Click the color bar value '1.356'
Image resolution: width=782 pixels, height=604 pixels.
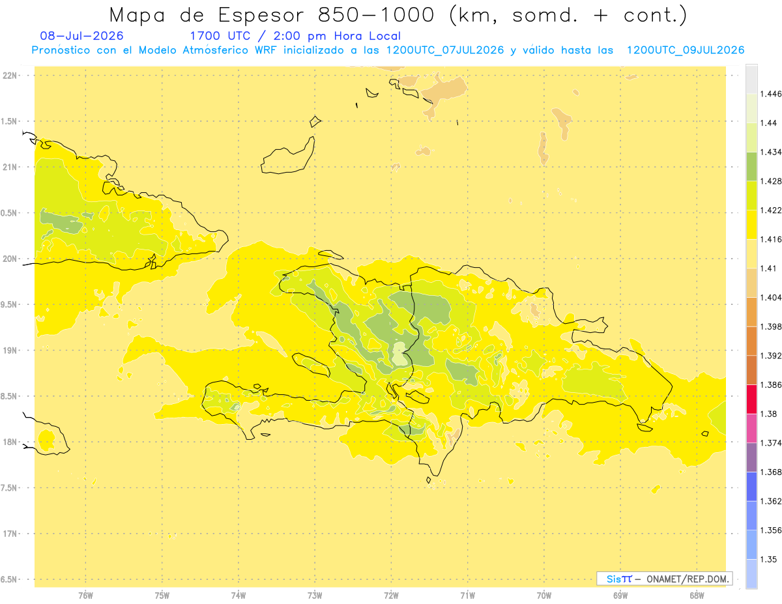771,530
